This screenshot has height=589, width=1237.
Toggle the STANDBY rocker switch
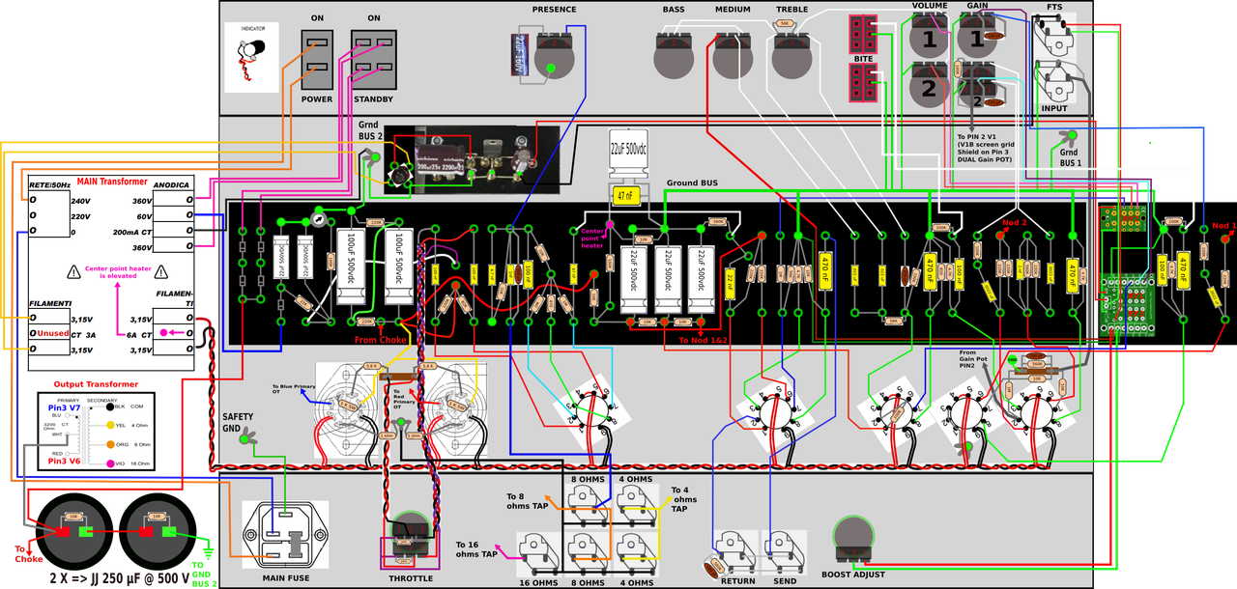coord(372,60)
